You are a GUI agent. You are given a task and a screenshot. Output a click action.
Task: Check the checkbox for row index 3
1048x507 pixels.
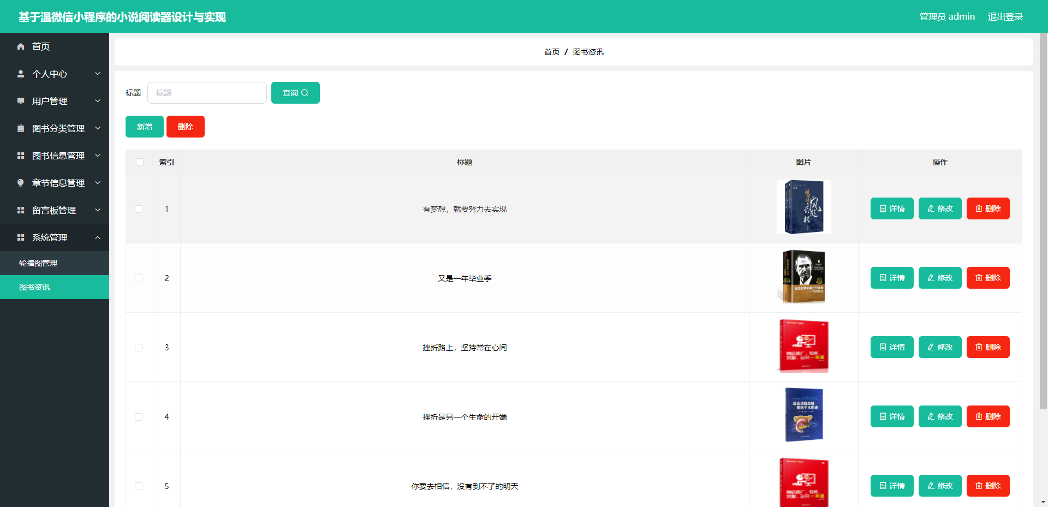tap(139, 348)
